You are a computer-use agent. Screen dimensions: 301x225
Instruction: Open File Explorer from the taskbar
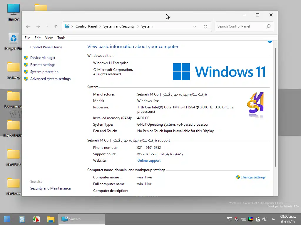[51, 219]
